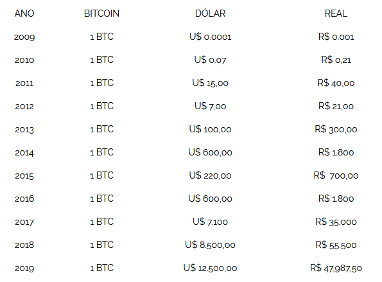Click the 2013 year cell
This screenshot has width=382, height=282.
coord(24,130)
